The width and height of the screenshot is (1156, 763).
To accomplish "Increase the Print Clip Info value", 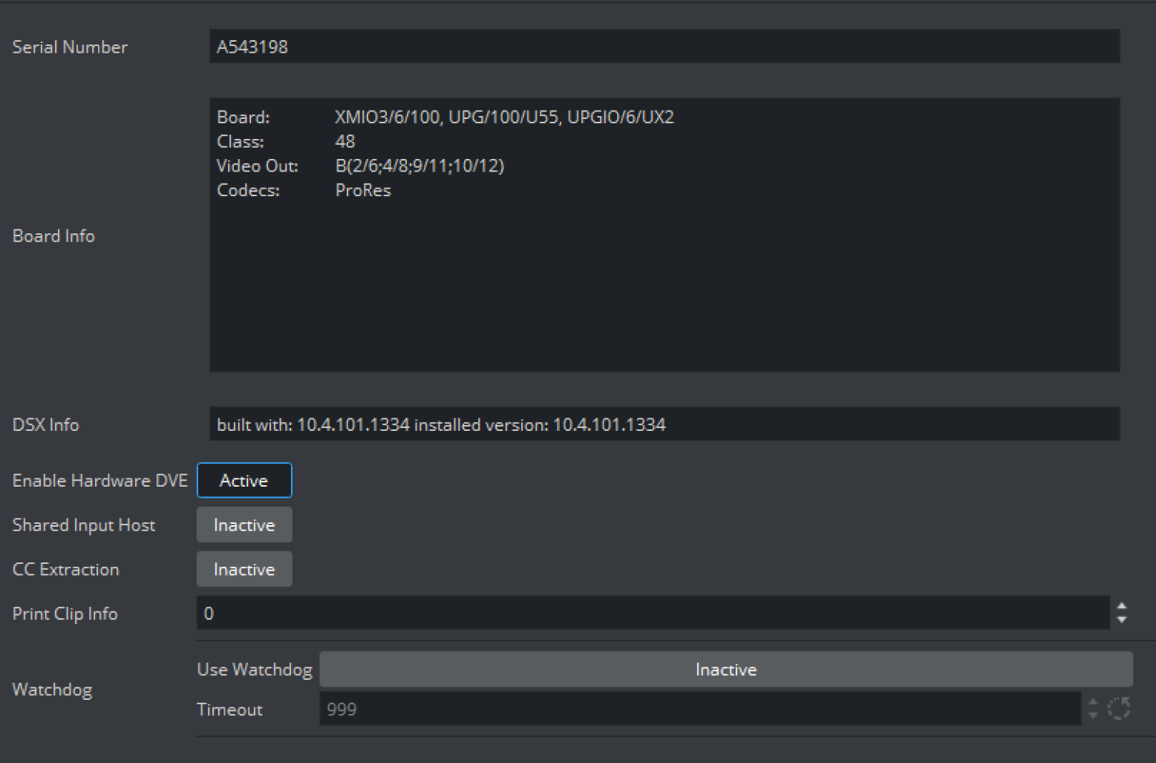I will click(x=1122, y=607).
